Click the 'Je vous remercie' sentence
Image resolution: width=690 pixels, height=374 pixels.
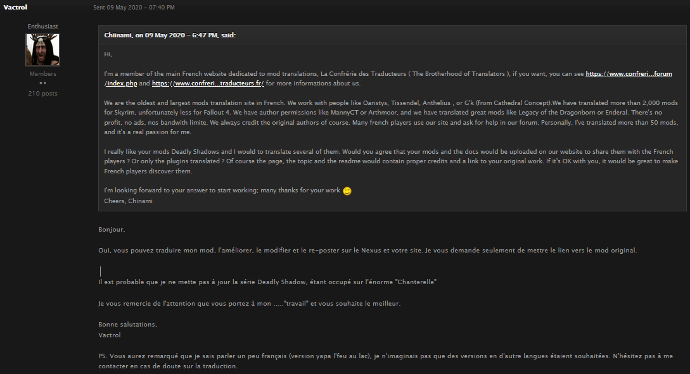[250, 303]
